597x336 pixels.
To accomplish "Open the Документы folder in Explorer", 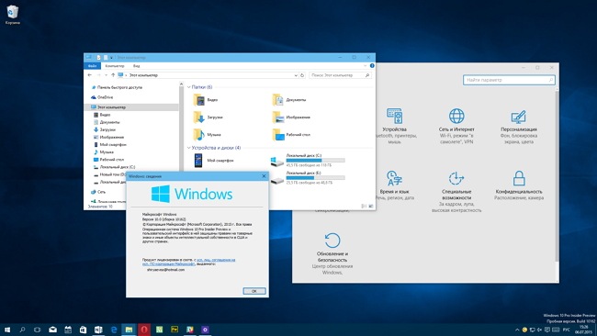I will (x=278, y=100).
